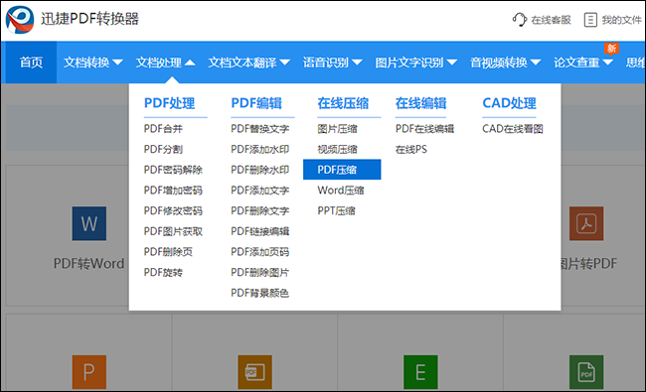The height and width of the screenshot is (392, 646).
Task: Open the 首页 tab
Action: click(x=32, y=63)
